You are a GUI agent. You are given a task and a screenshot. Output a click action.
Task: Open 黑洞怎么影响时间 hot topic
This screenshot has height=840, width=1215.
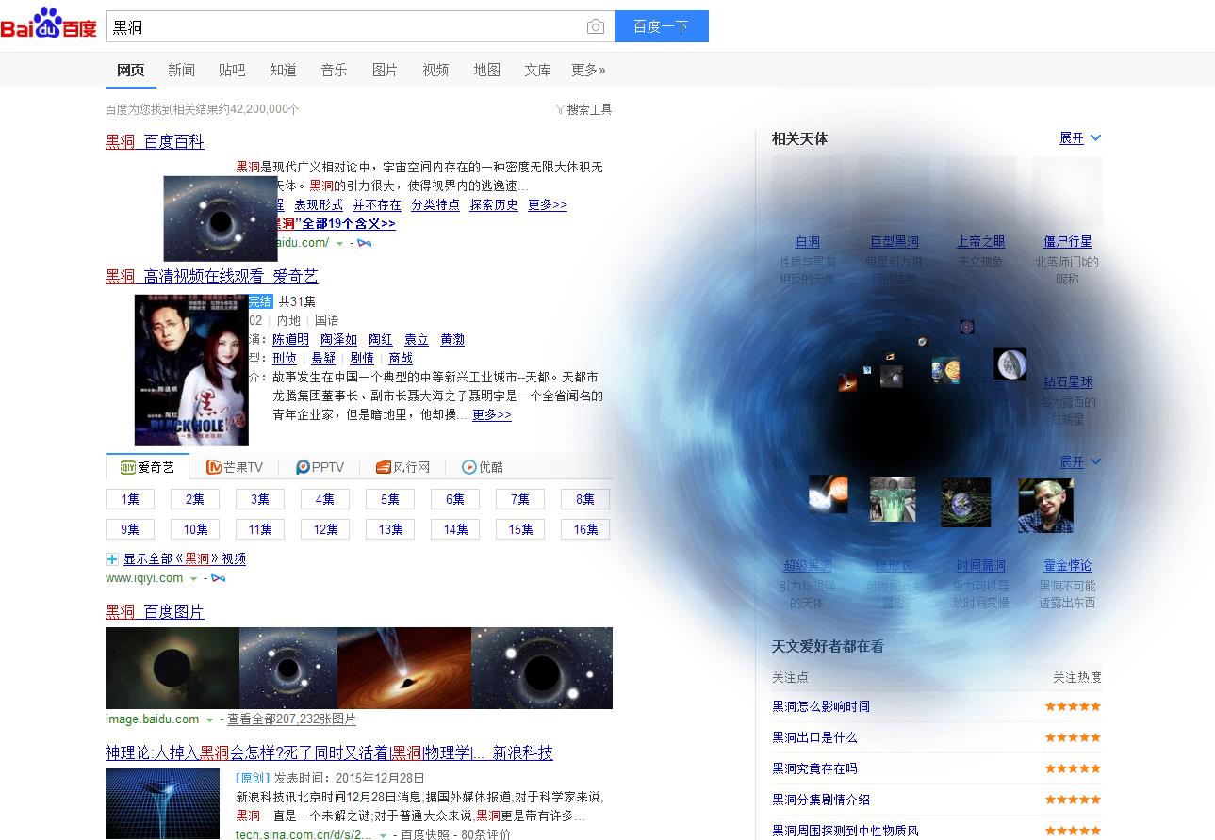point(821,706)
